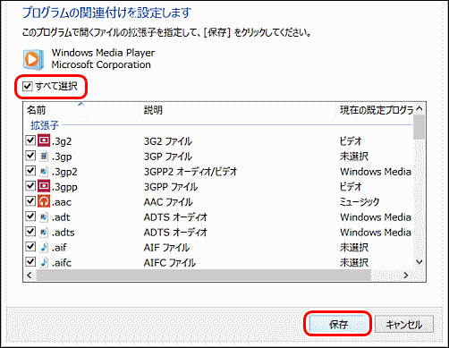Sort by the 名前 column header
This screenshot has height=348, width=449.
pyautogui.click(x=37, y=110)
